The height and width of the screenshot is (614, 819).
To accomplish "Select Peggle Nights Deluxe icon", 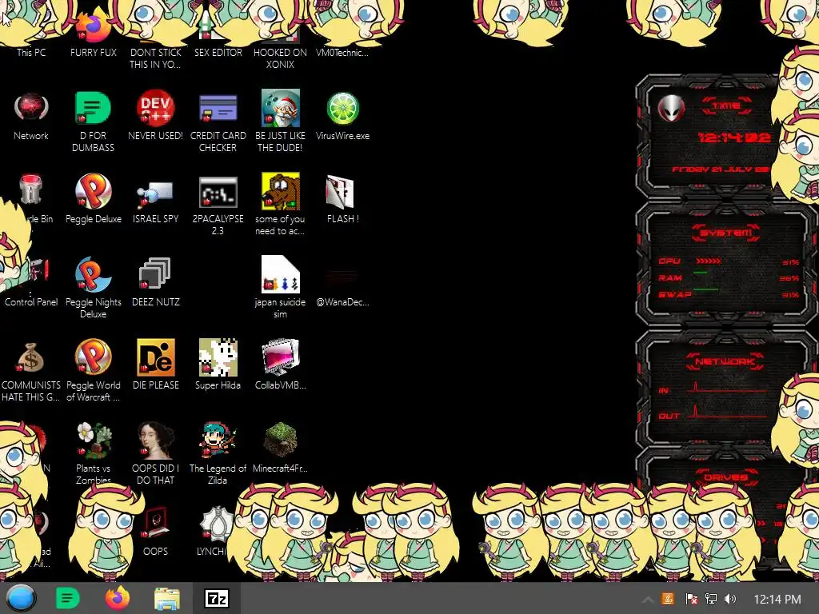I will click(x=93, y=275).
